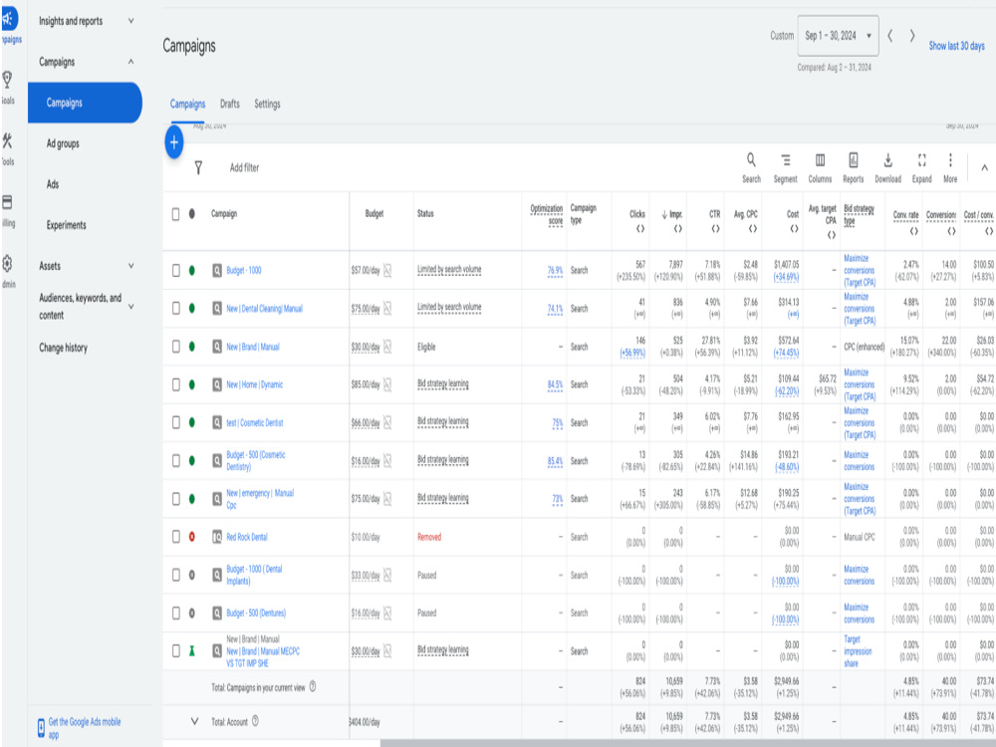Open the Campaigns megaphone icon in the side rail
996x747 pixels.
[x=8, y=19]
